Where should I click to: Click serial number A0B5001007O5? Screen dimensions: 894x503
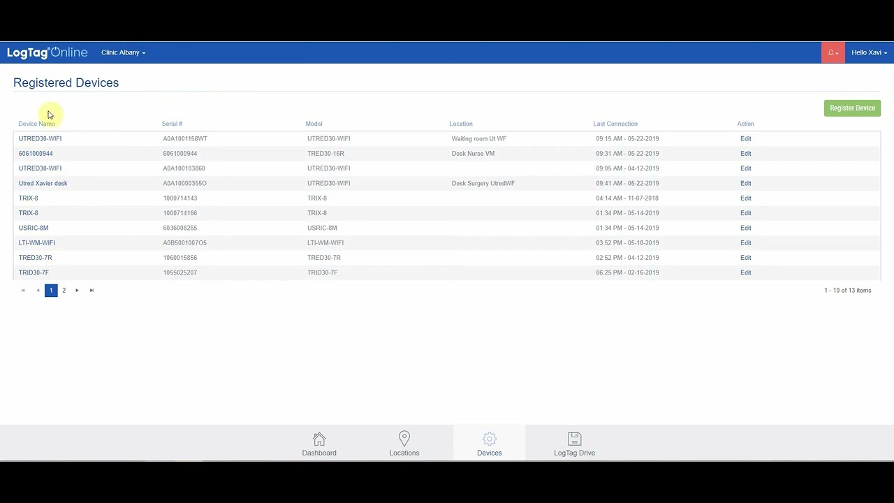(x=184, y=243)
